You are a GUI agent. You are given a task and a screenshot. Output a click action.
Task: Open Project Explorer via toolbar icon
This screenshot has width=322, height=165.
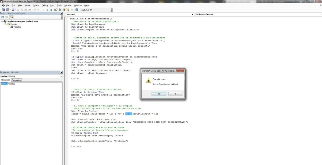(60, 10)
